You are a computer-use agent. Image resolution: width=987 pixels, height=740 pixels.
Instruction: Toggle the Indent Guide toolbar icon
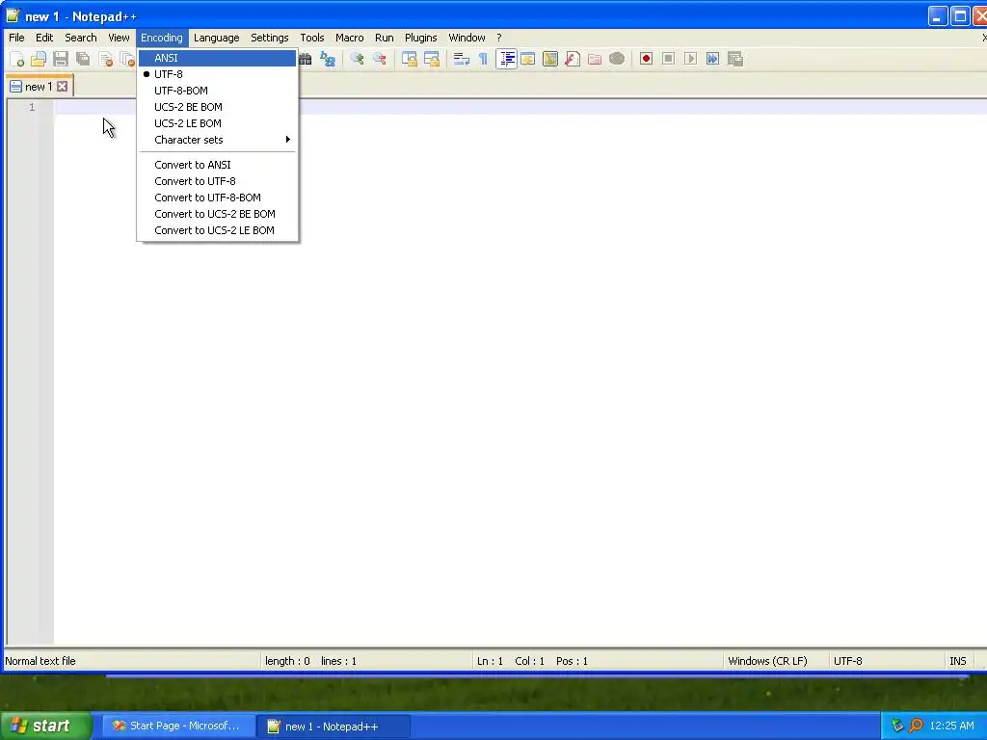[506, 59]
